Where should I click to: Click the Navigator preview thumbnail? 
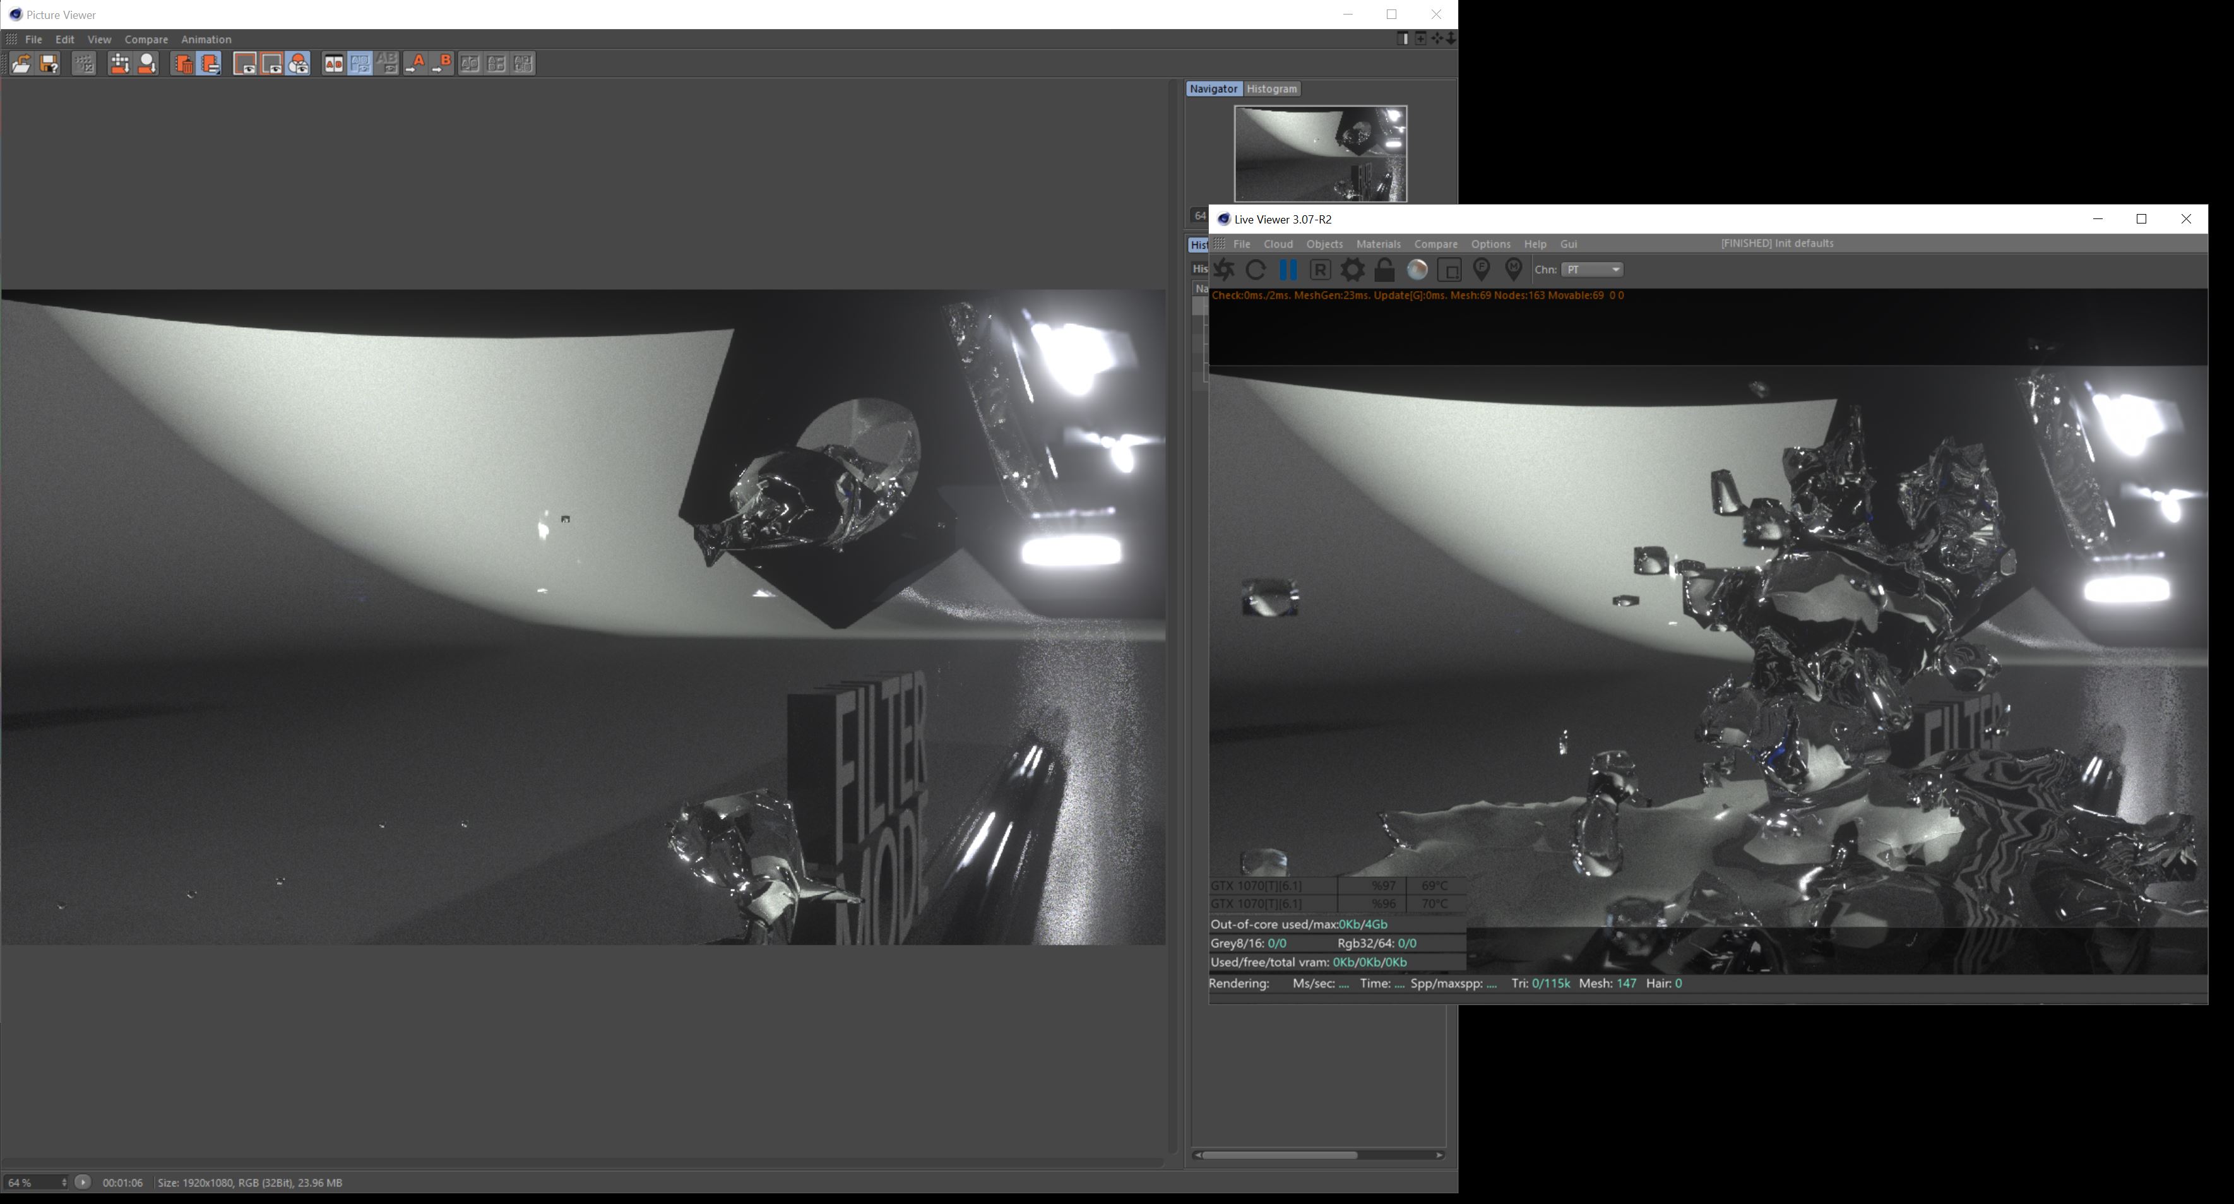coord(1320,153)
